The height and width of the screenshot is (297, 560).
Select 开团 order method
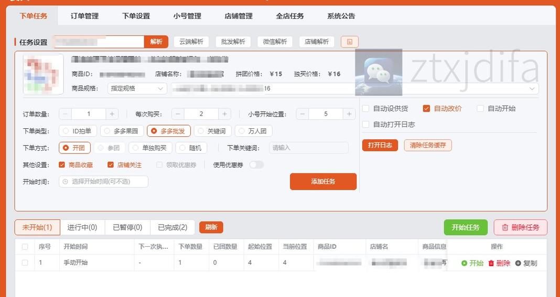[x=74, y=148]
